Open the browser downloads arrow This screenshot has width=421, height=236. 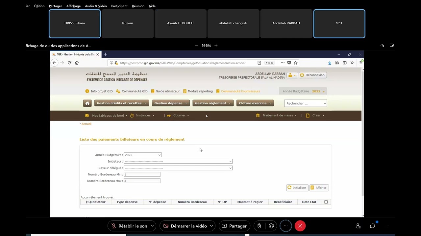330,63
